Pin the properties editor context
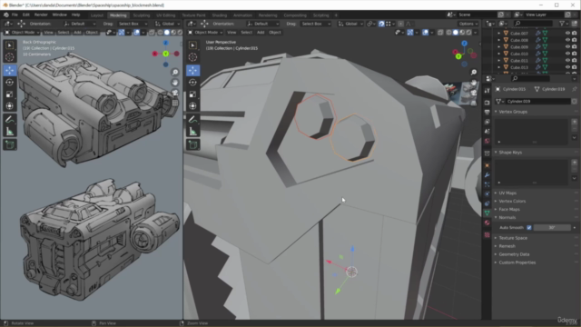 point(575,89)
